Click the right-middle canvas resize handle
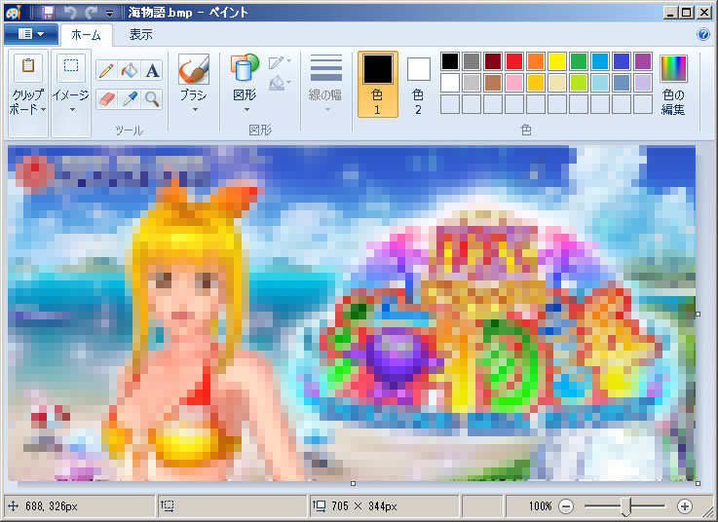The width and height of the screenshot is (718, 522). pyautogui.click(x=698, y=315)
